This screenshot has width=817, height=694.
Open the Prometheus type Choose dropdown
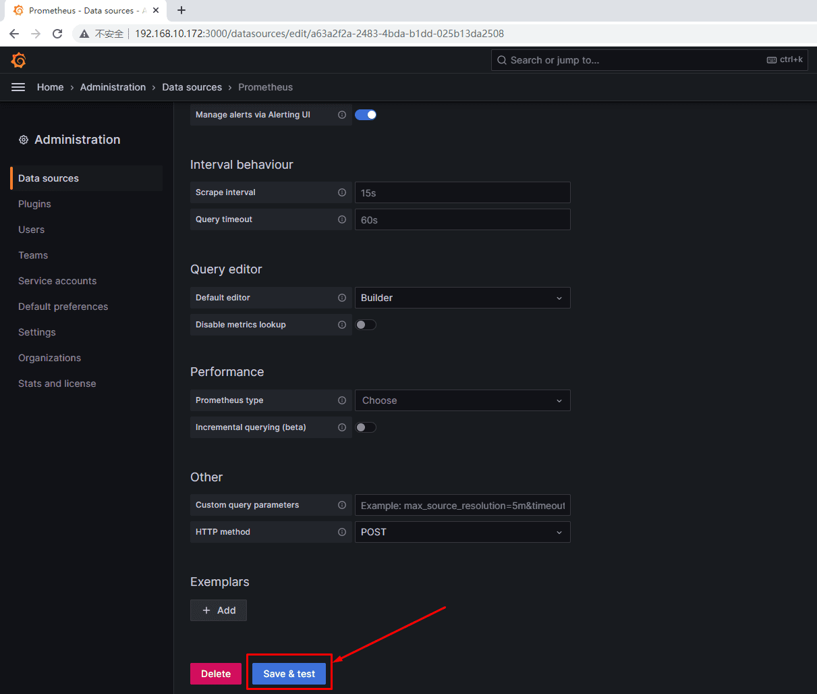[463, 400]
